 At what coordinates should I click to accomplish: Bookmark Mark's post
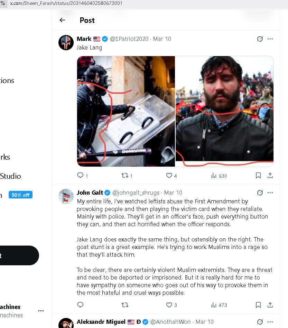pos(258,176)
